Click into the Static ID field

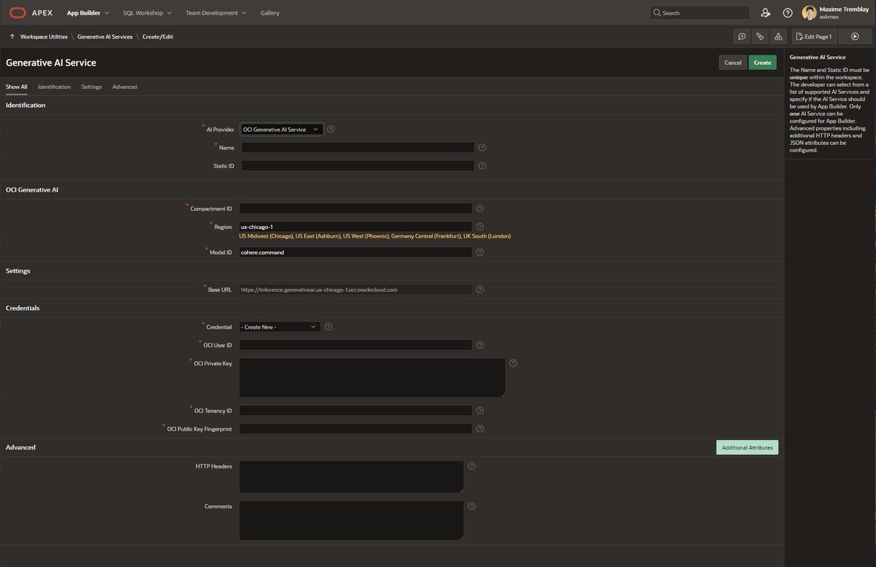point(358,165)
